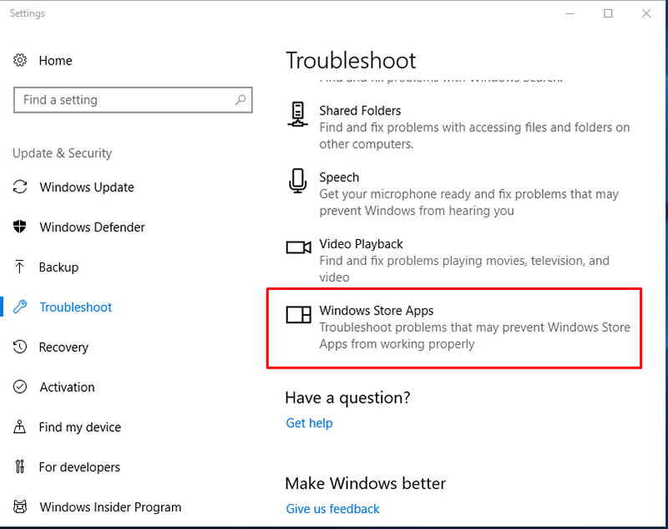Click the Windows Store Apps window icon
This screenshot has width=668, height=529.
coord(298,314)
